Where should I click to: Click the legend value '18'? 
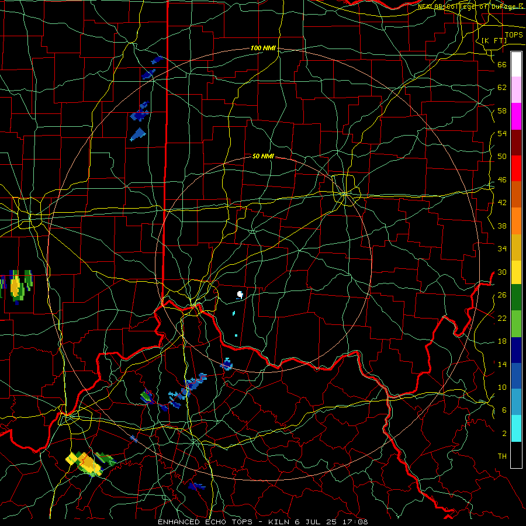(502, 341)
